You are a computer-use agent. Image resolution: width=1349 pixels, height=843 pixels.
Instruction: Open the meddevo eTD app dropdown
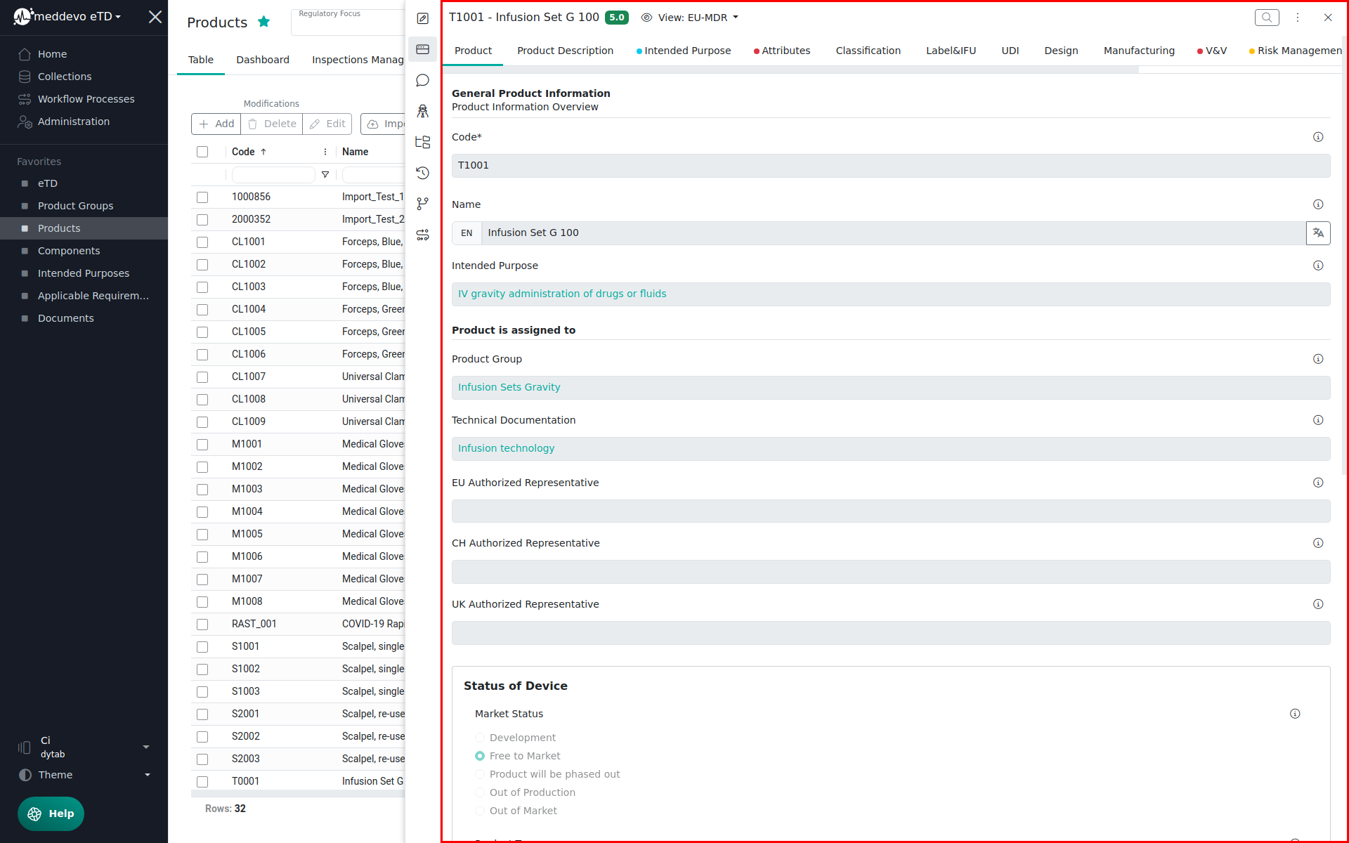[x=77, y=16]
